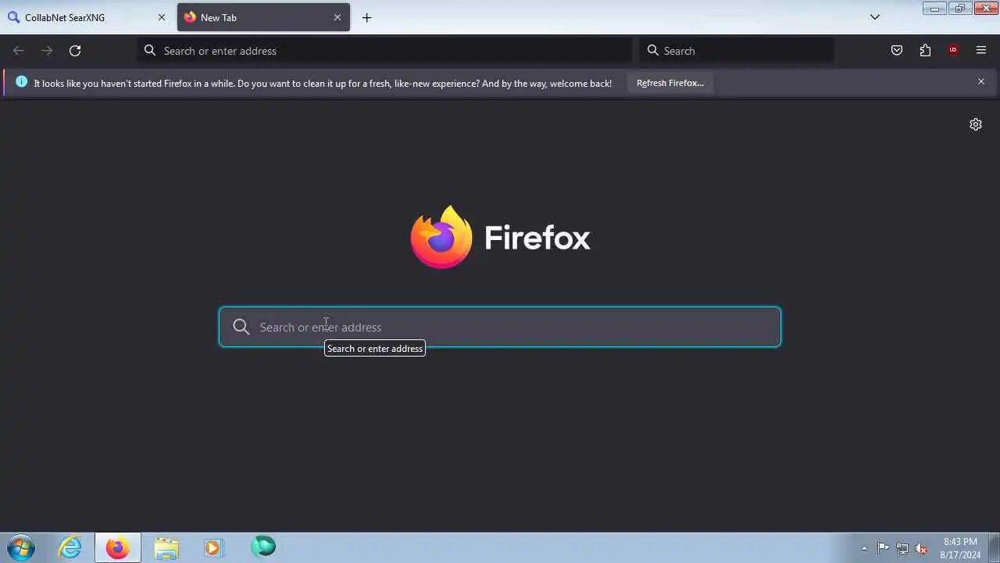Viewport: 1000px width, 563px height.
Task: Show hidden system tray icons
Action: (864, 548)
